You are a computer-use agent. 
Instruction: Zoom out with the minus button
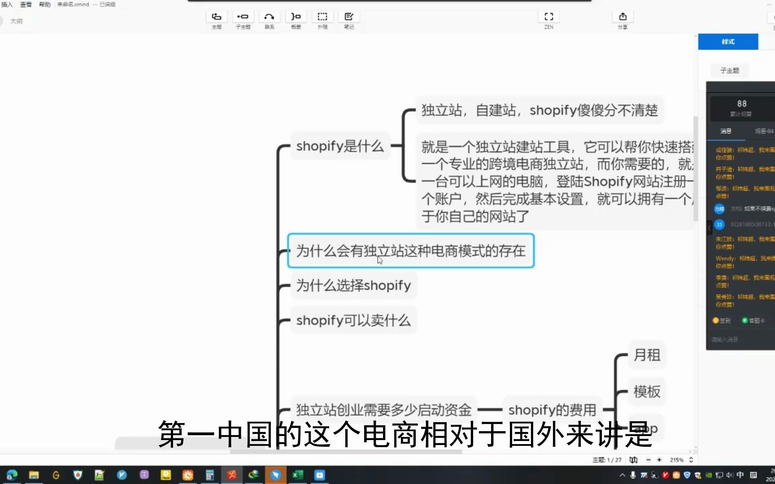click(648, 460)
